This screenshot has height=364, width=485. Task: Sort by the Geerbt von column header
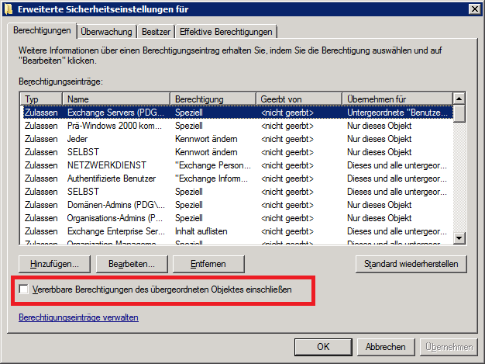tap(298, 99)
